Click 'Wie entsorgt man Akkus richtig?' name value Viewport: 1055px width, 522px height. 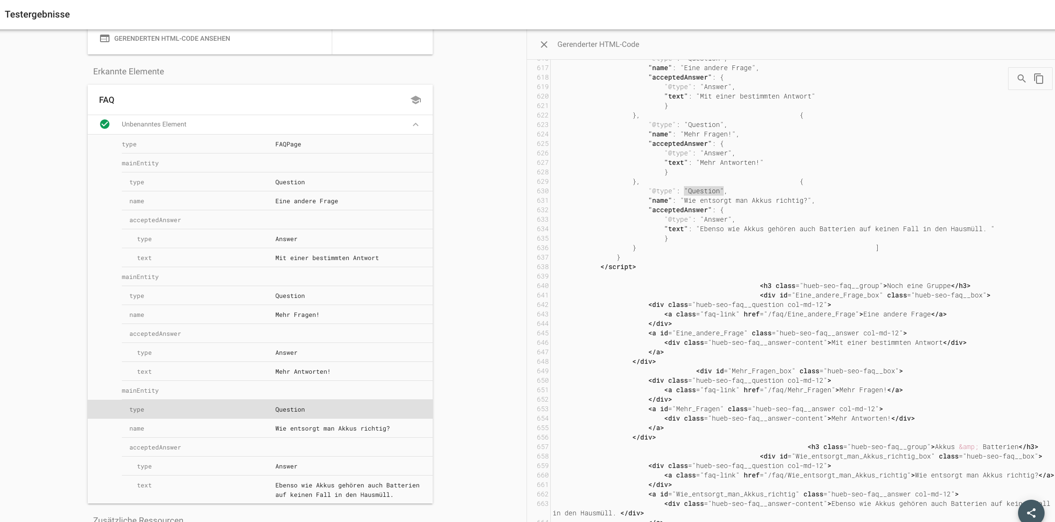pos(332,429)
